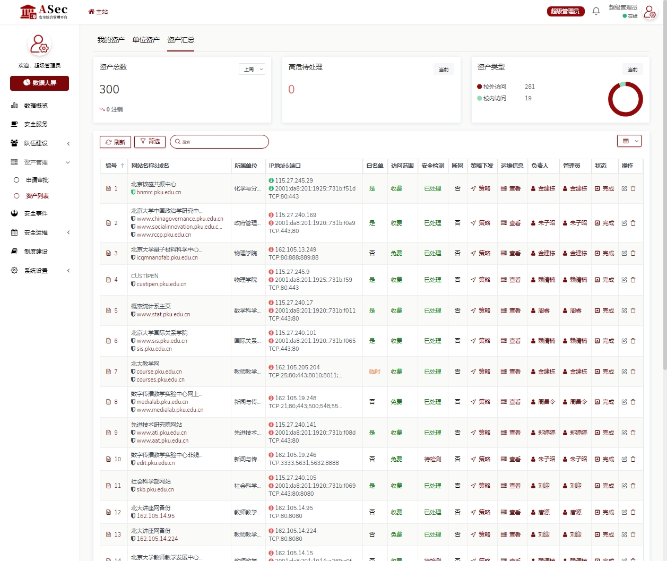Click the 数据大屏 button
667x561 pixels.
(39, 83)
